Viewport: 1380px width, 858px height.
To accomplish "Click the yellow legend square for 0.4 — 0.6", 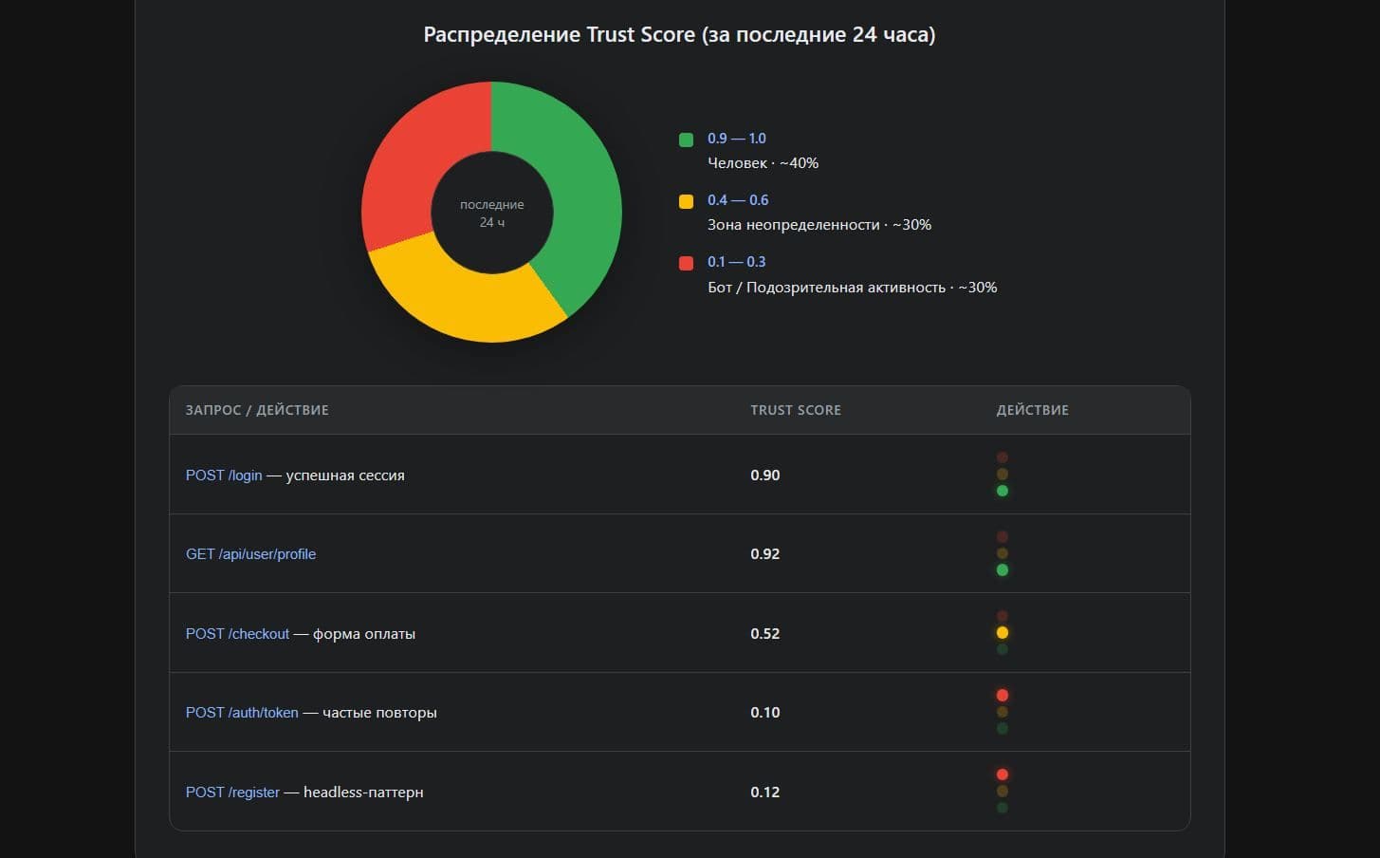I will [686, 201].
